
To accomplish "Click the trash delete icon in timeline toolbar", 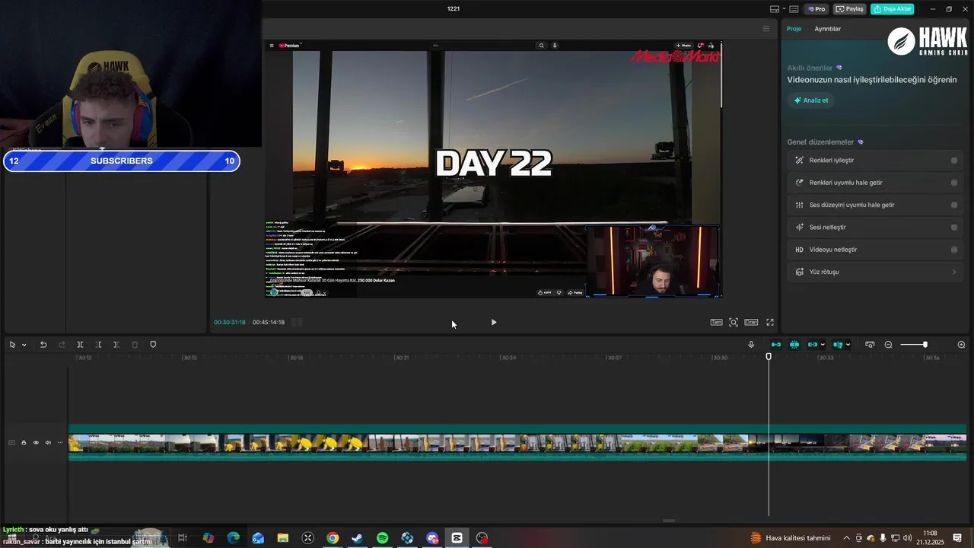I will 135,345.
